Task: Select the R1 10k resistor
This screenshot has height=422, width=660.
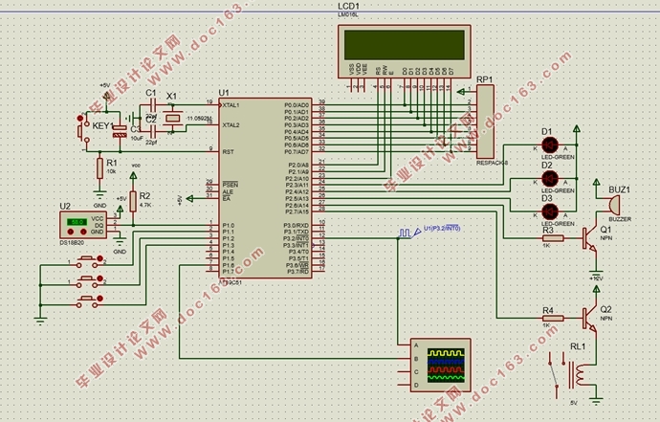Action: [x=99, y=168]
